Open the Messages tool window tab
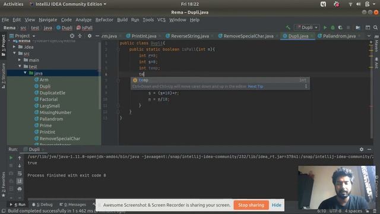The height and width of the screenshot is (214, 380). (x=72, y=204)
